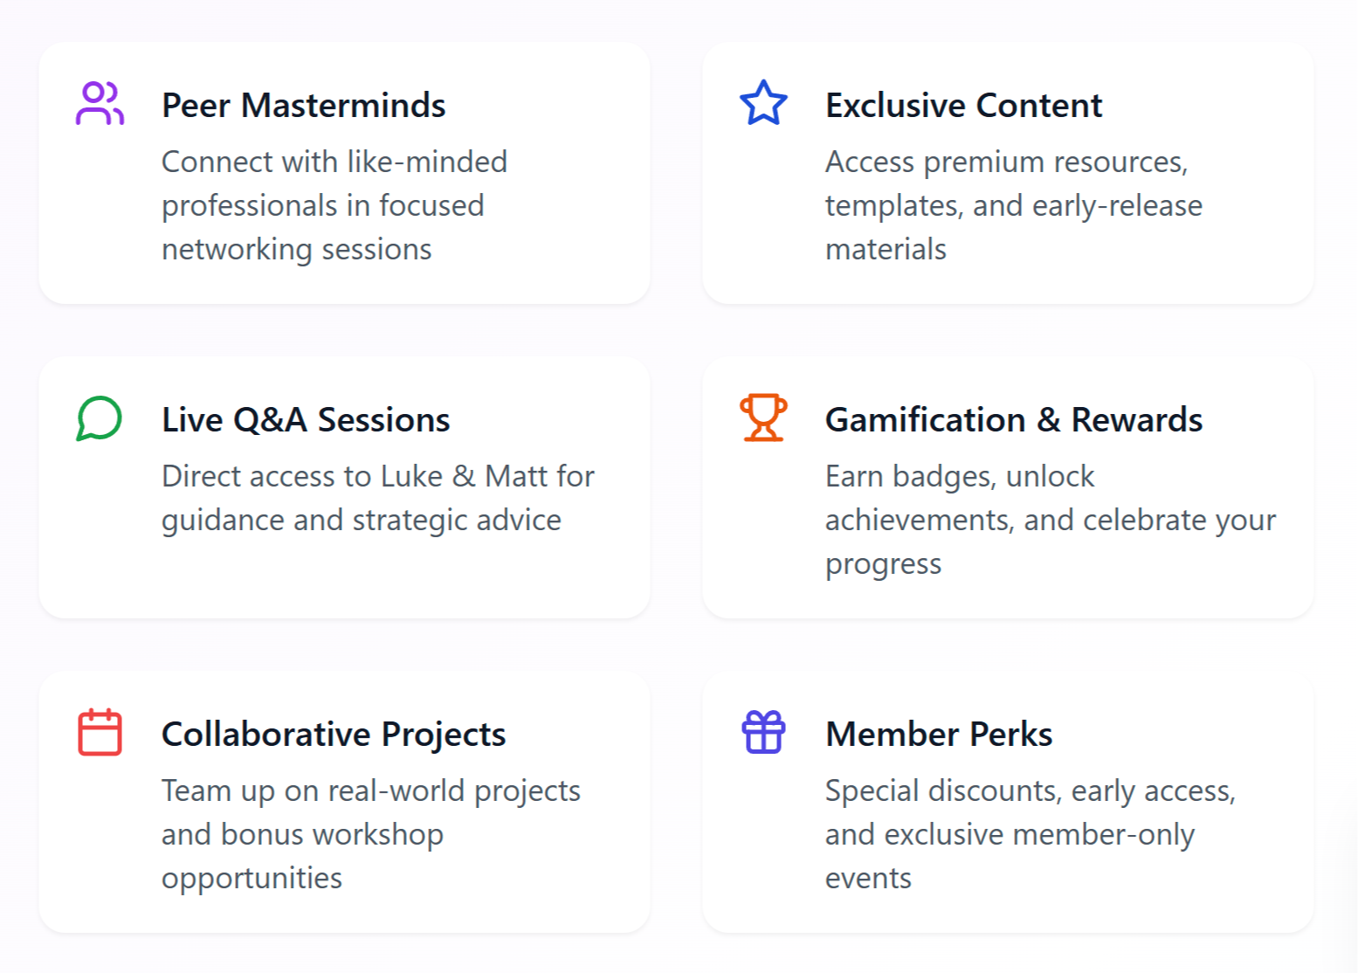Image resolution: width=1358 pixels, height=973 pixels.
Task: Click the orange trophy Gamification icon
Action: point(763,417)
